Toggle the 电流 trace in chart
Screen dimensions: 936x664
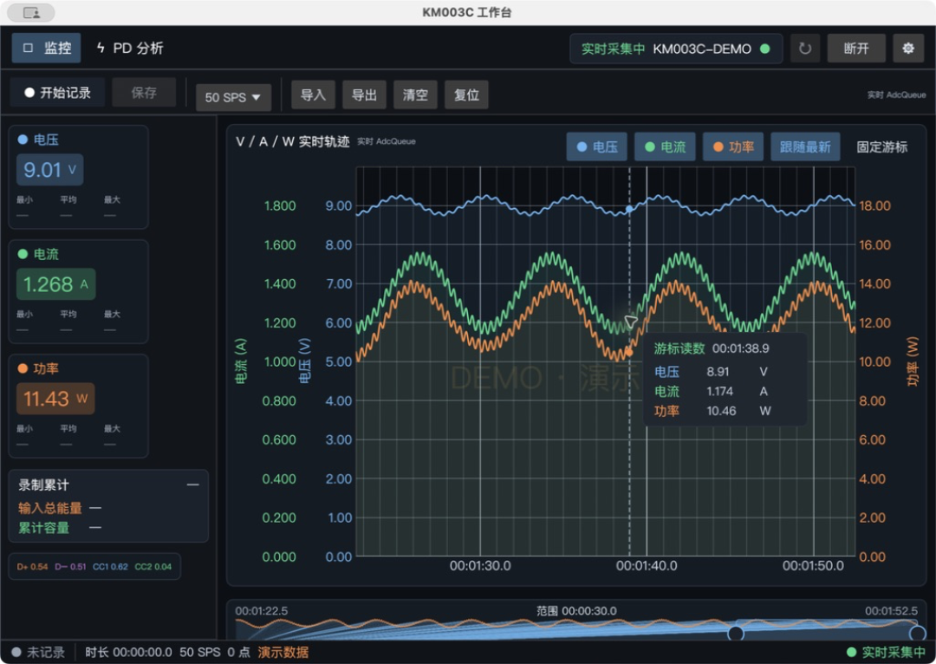665,146
